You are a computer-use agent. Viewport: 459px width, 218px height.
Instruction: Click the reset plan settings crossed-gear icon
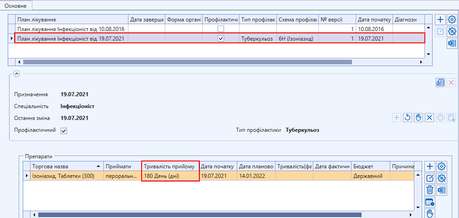pos(452,31)
